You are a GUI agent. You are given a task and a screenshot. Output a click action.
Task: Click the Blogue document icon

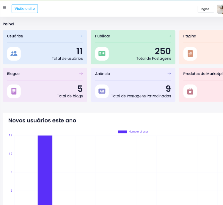click(x=14, y=91)
